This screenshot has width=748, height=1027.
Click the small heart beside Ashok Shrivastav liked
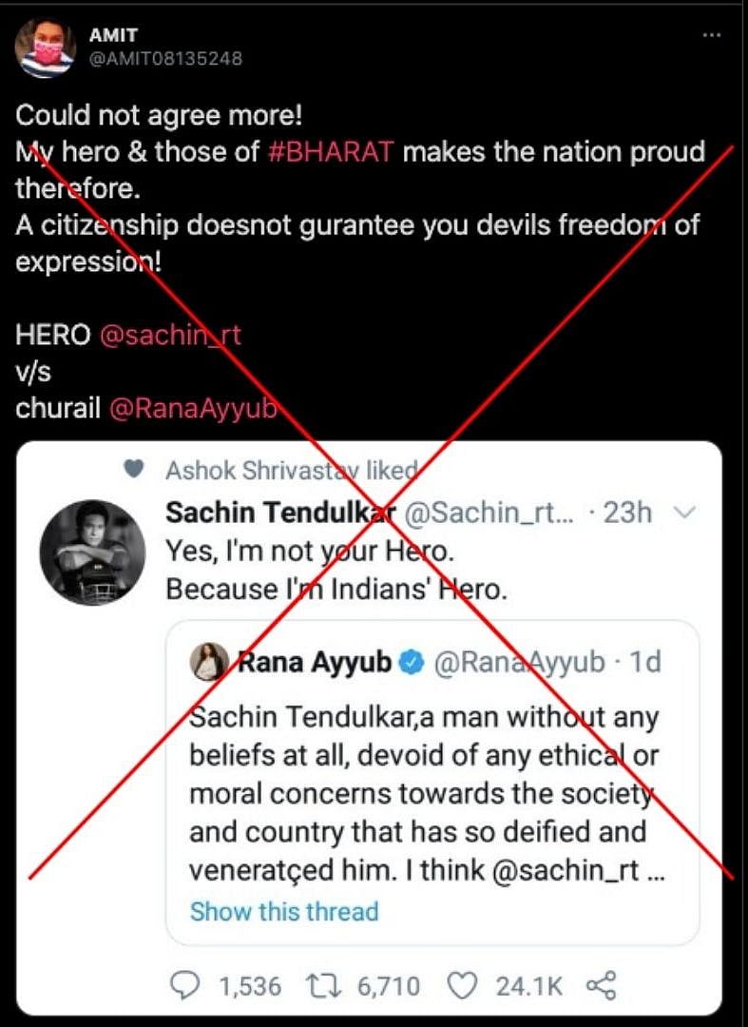[135, 469]
